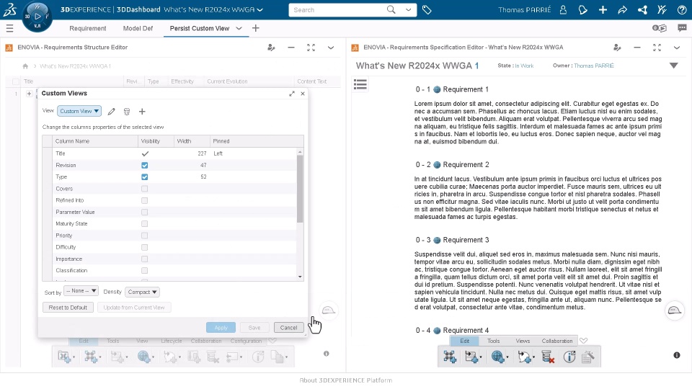The image size is (692, 389).
Task: Click the Cancel button
Action: [x=288, y=328]
